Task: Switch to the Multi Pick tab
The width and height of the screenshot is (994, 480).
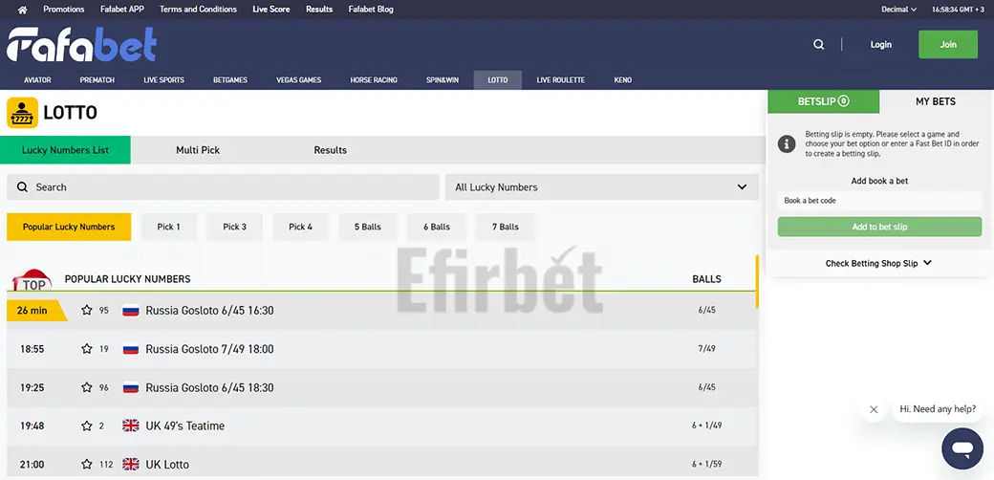Action: point(198,150)
